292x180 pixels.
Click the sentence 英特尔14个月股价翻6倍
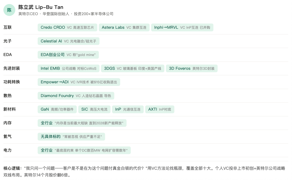[x=47, y=175]
